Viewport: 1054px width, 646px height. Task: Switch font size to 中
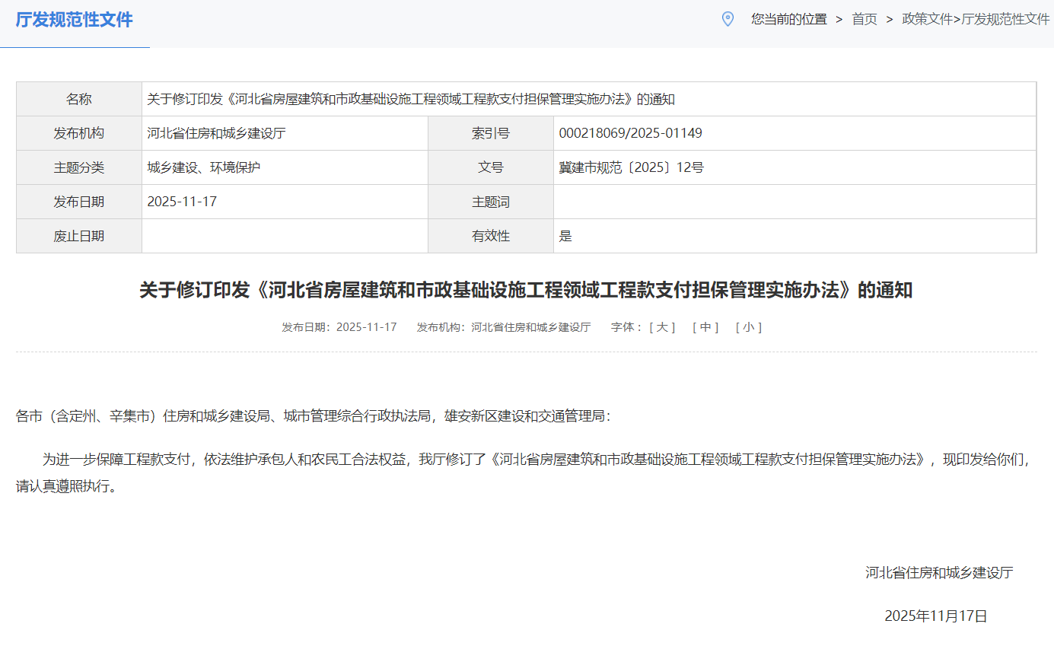[705, 327]
